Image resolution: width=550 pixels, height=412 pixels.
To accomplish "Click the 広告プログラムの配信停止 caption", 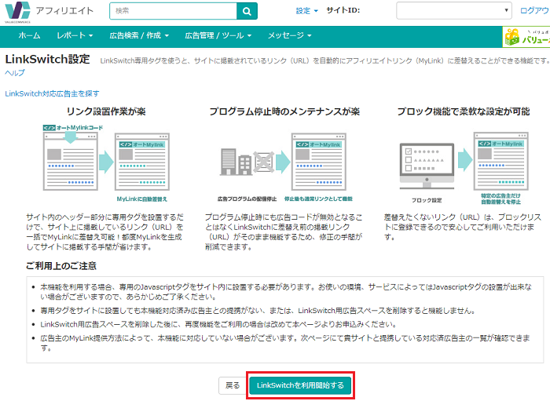I will click(247, 199).
